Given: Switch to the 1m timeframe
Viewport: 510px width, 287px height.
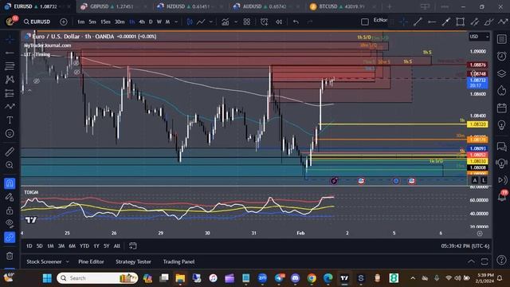Looking at the screenshot, I should click(80, 22).
